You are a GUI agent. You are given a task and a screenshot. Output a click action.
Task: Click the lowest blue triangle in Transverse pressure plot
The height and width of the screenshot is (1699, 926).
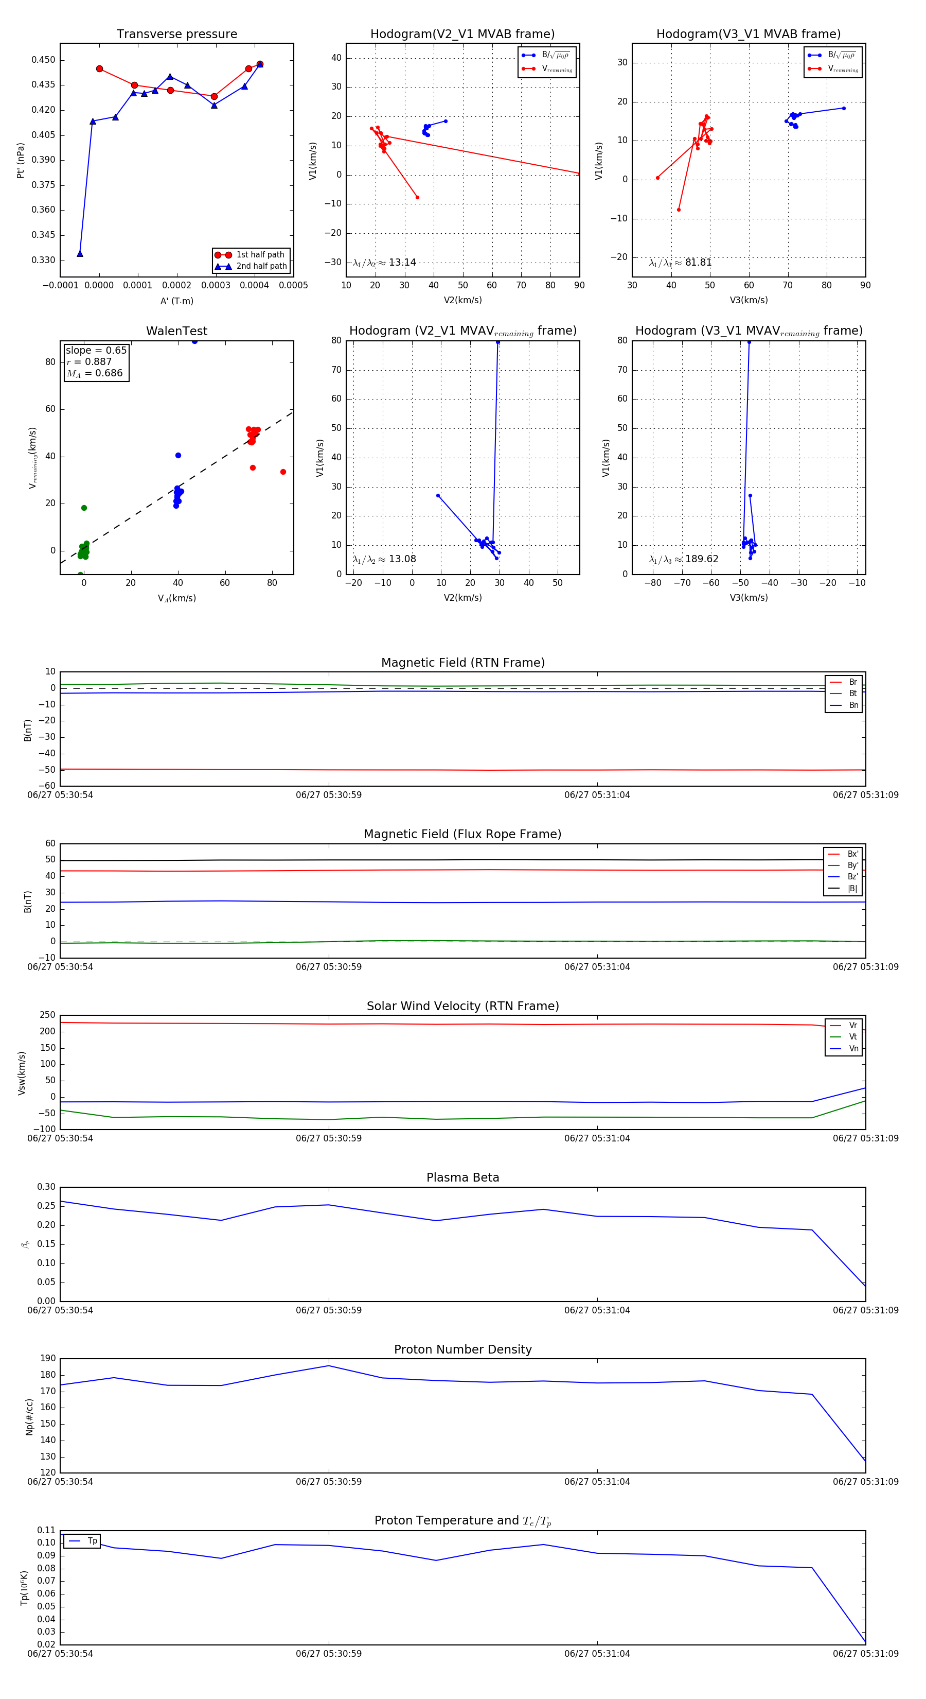80,254
